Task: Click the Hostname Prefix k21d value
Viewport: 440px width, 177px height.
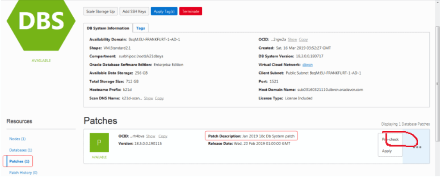Action: pyautogui.click(x=127, y=90)
